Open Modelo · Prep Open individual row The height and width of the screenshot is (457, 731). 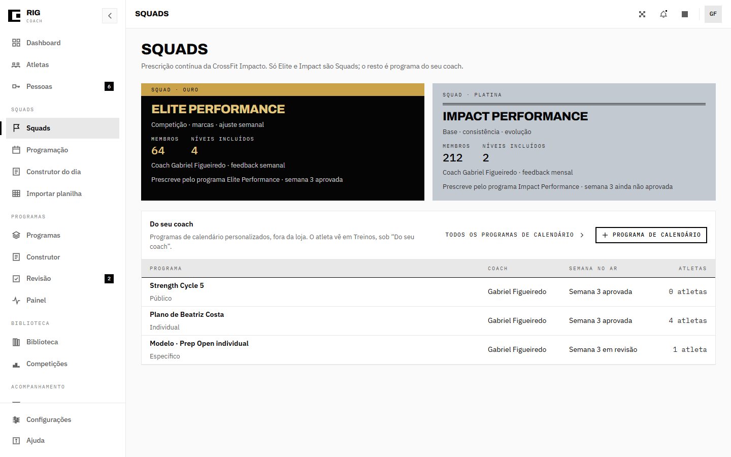click(x=428, y=350)
